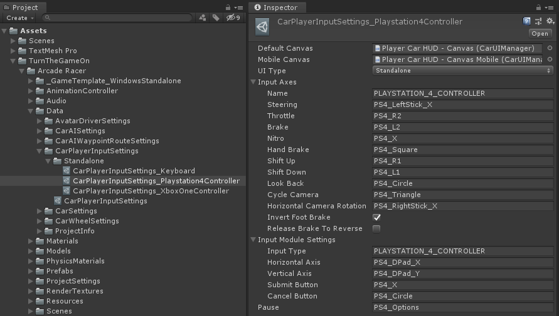
Task: Select CarPlayerInputSettings_Playstation4Controller asset
Action: tap(156, 181)
